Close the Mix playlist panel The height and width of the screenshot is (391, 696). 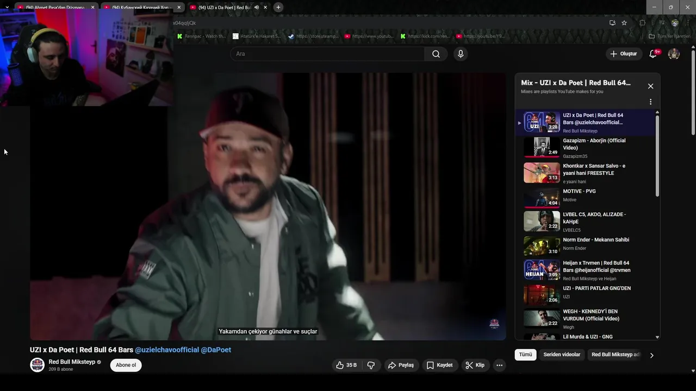click(x=650, y=86)
